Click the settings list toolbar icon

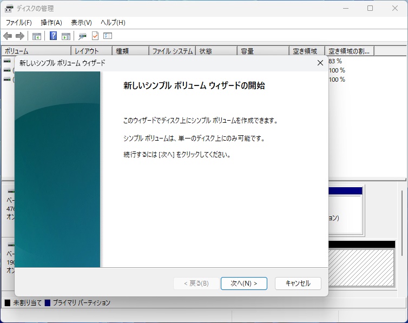click(108, 36)
